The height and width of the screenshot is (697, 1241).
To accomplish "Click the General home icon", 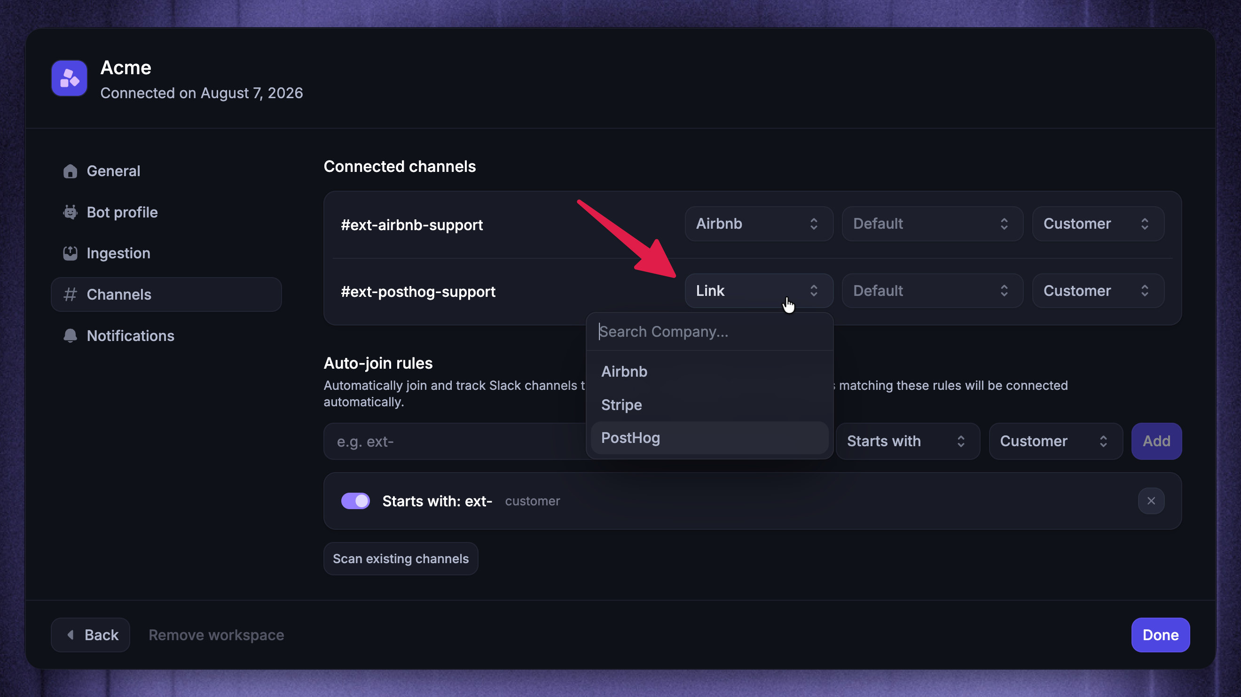I will 71,171.
